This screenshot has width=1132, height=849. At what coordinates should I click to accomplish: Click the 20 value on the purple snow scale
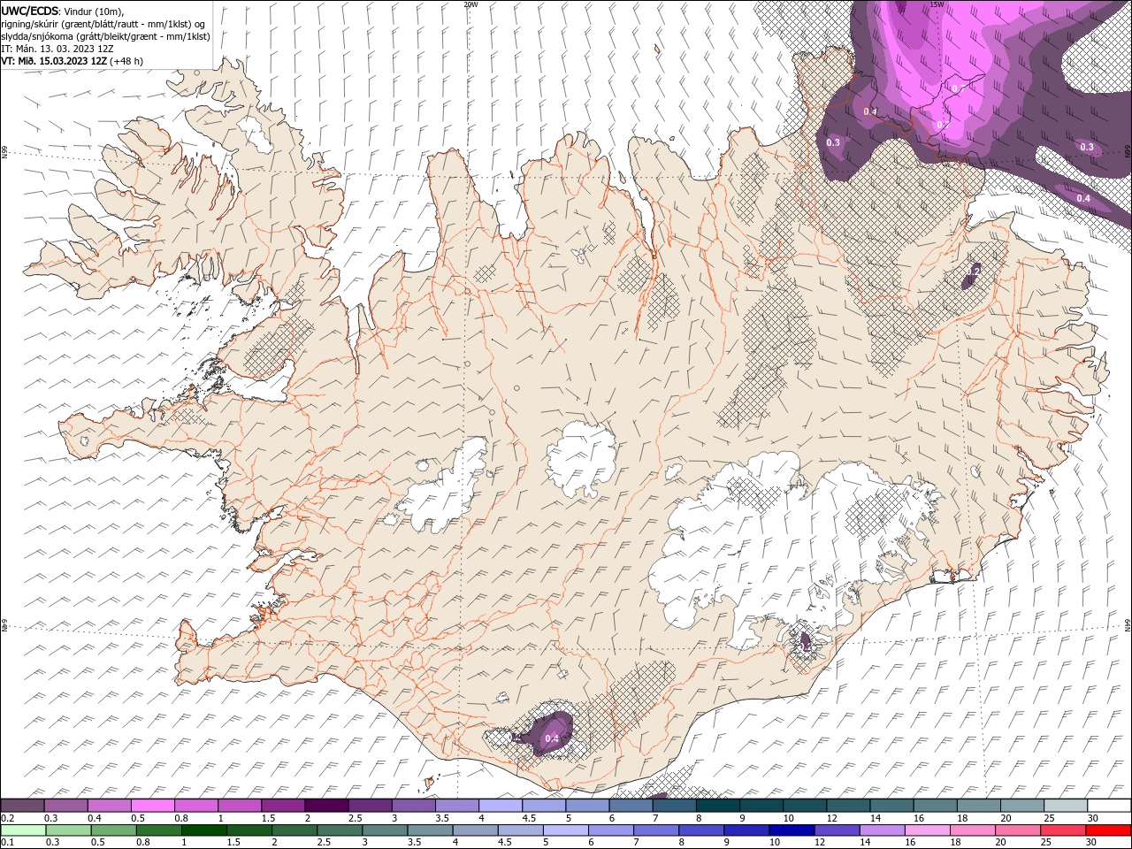coord(1006,819)
